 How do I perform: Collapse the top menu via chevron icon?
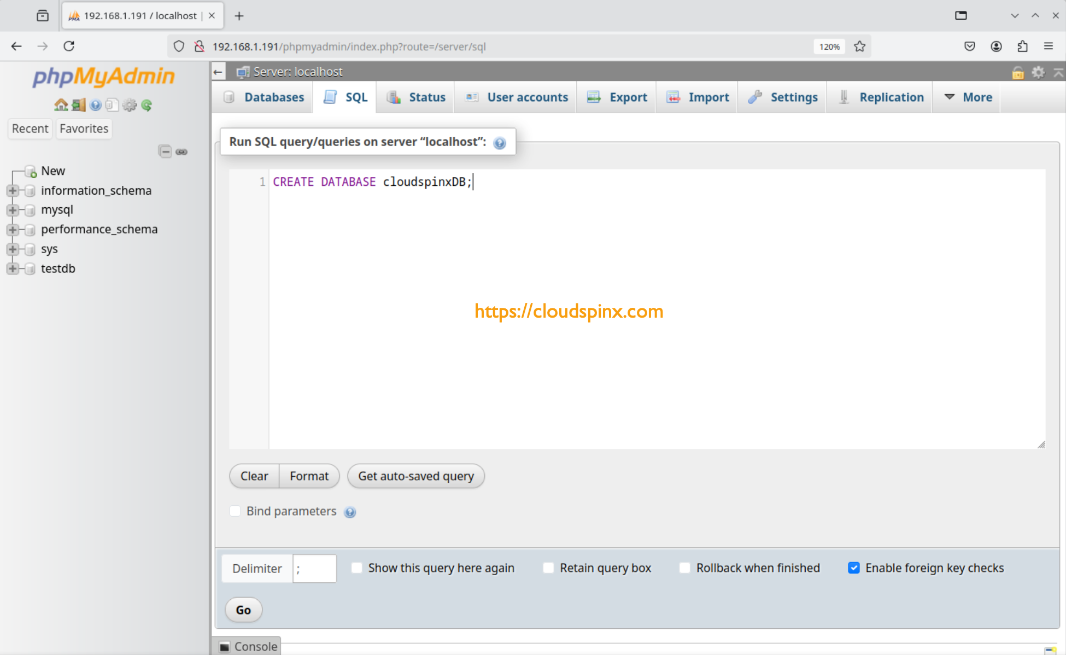(x=1058, y=72)
